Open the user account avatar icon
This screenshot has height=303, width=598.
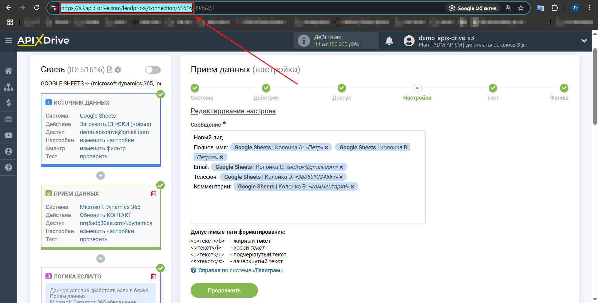[x=409, y=41]
